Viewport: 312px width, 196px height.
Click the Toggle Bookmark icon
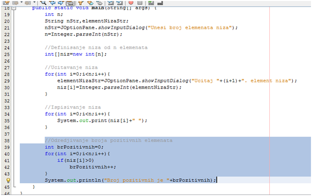point(99,3)
